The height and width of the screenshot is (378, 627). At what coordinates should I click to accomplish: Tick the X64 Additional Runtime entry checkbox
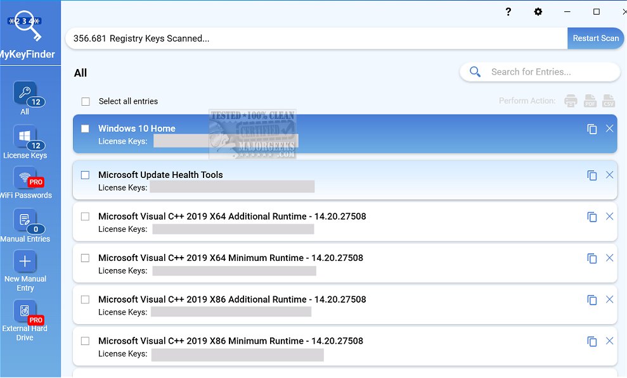pos(86,217)
